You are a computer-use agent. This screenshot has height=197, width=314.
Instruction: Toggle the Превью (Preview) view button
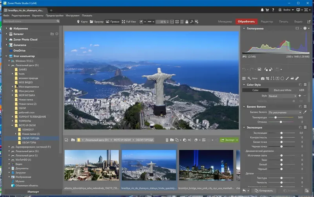coord(112,22)
